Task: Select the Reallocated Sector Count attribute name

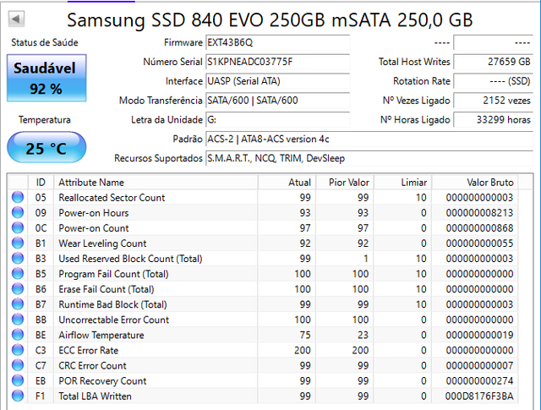Action: pyautogui.click(x=112, y=198)
